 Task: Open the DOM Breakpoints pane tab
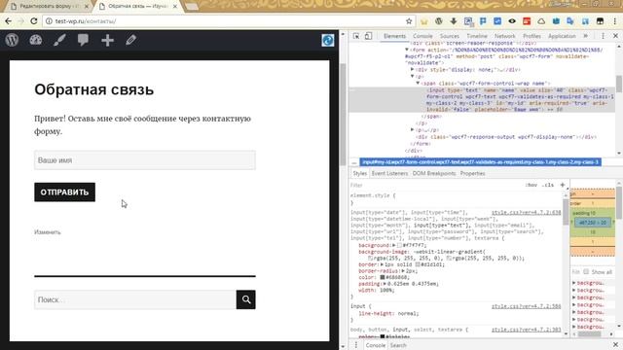(434, 173)
